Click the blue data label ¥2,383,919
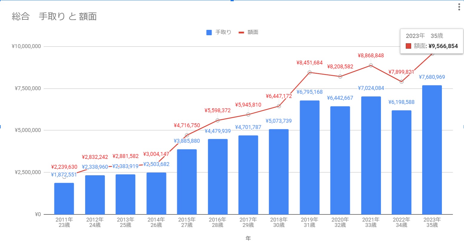Screen dimensions: 464x252 (125, 166)
